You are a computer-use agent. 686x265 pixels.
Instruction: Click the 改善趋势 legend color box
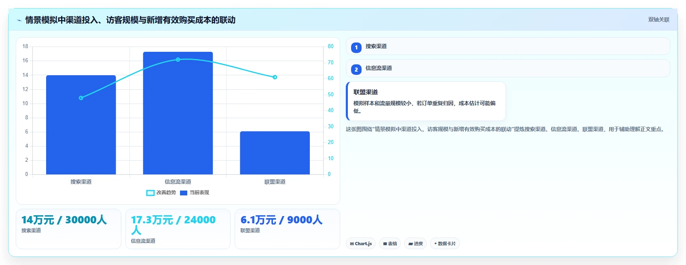tap(150, 193)
